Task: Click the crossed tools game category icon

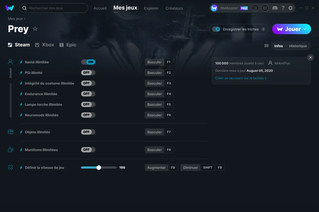Action: pyautogui.click(x=10, y=167)
